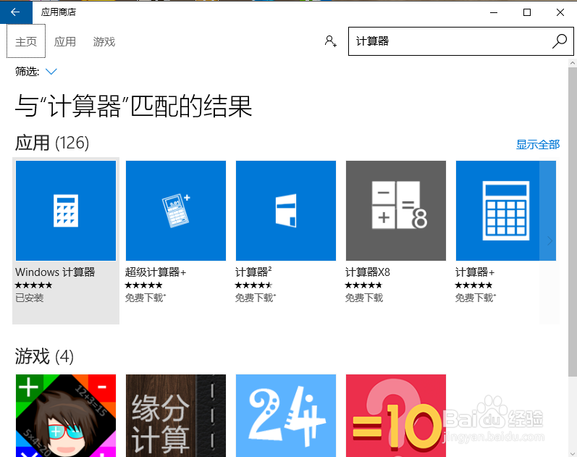Click the scrollbar down arrow

[x=573, y=453]
